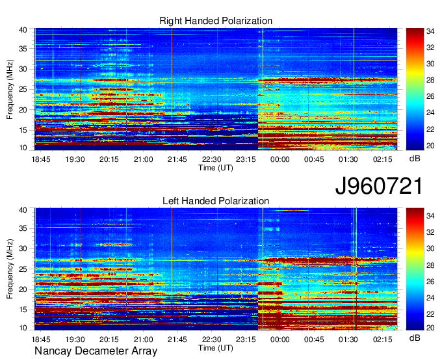
Task: Click the 26 dB value on Left Handed colorbar
Action: [430, 282]
